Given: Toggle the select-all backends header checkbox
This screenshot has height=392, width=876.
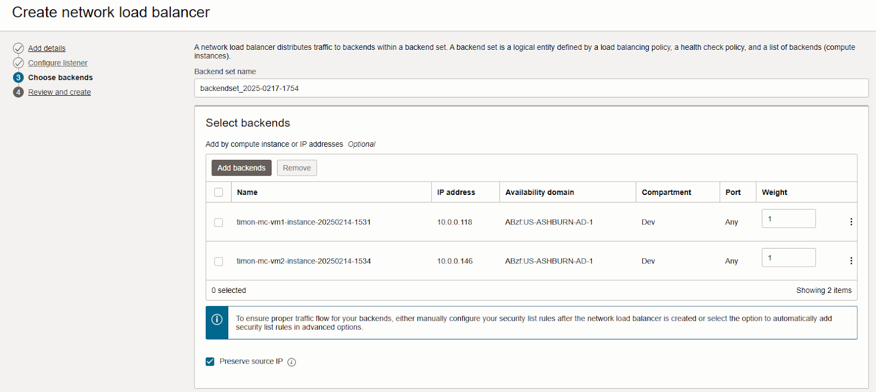Looking at the screenshot, I should click(218, 192).
